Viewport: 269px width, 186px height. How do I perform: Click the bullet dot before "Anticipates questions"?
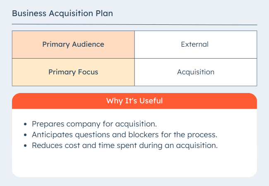click(x=26, y=135)
